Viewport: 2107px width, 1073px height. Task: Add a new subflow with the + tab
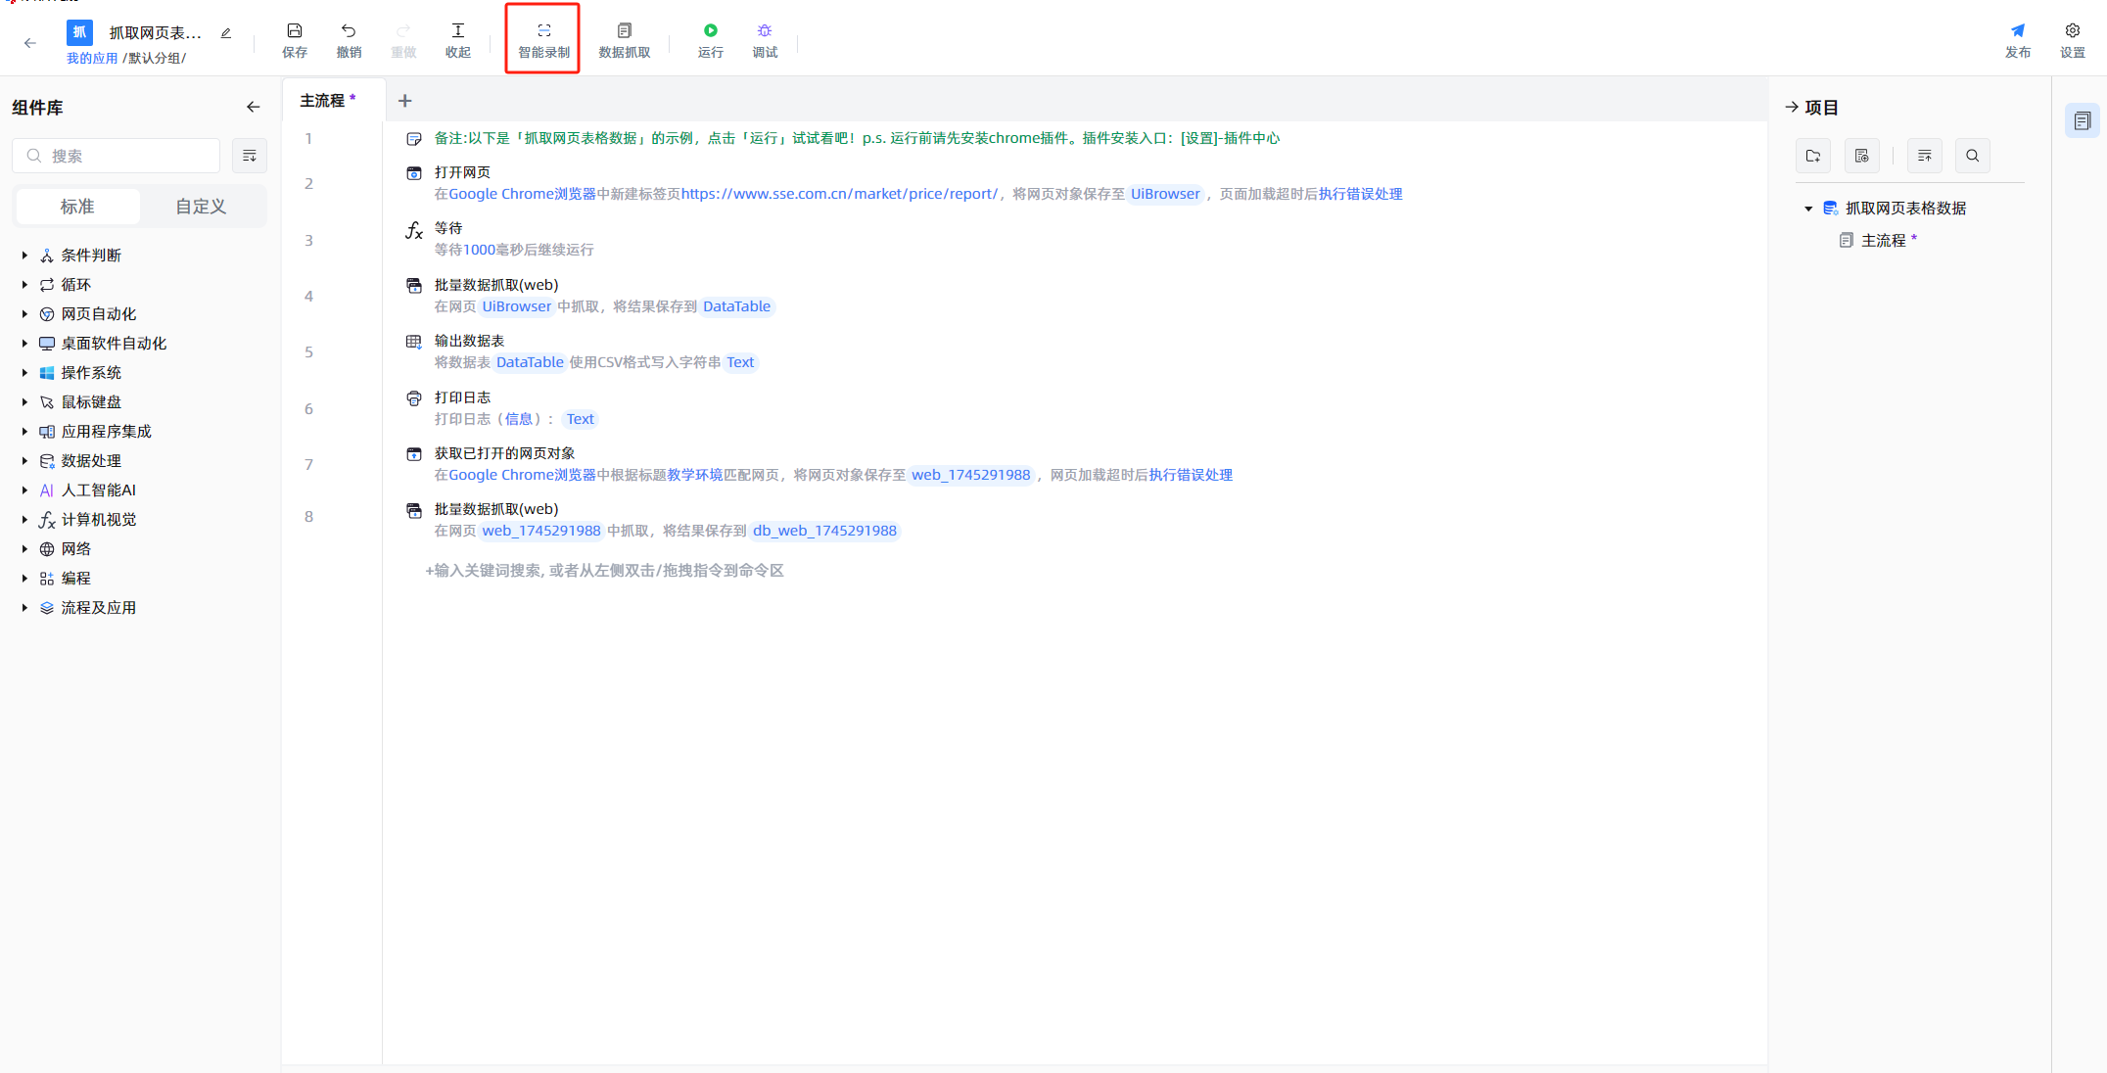pos(404,100)
